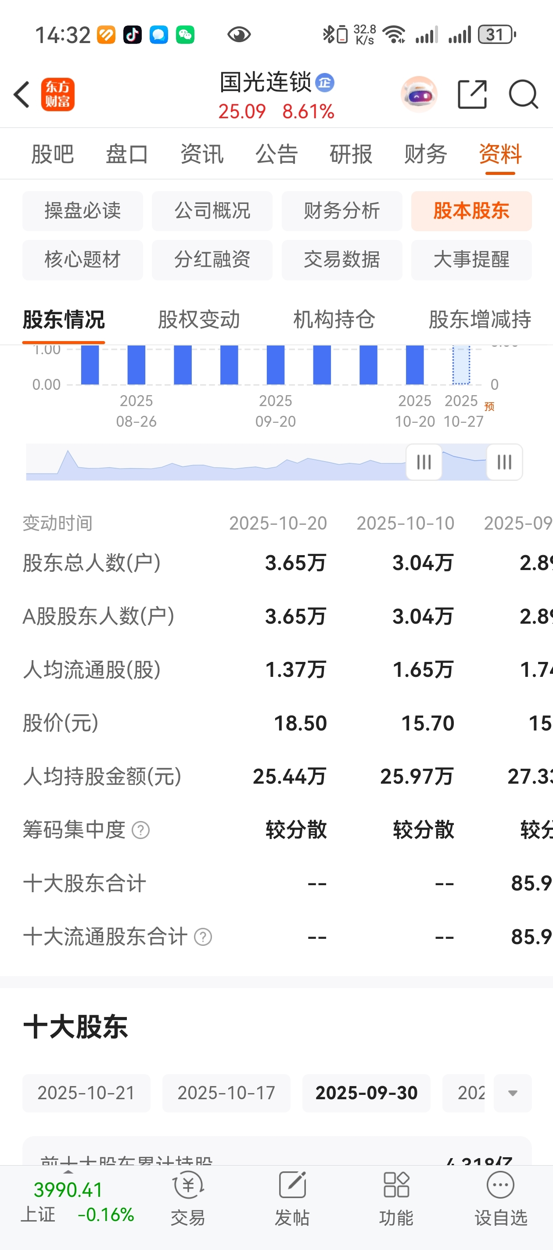Tap the 发帖 post icon
This screenshot has height=1250, width=553.
click(292, 1198)
